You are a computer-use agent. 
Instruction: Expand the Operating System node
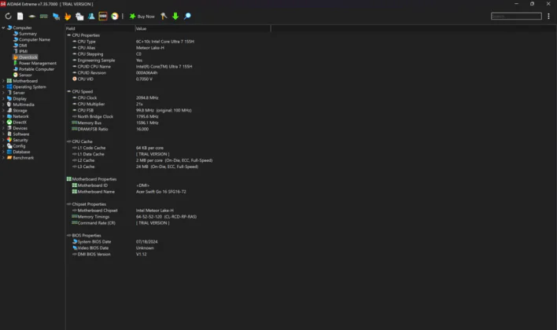pos(3,87)
